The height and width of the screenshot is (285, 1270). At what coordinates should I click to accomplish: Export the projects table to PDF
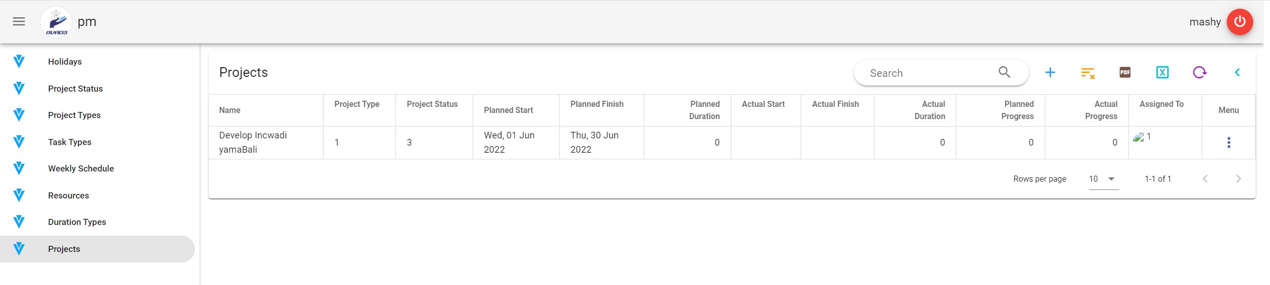click(1125, 73)
